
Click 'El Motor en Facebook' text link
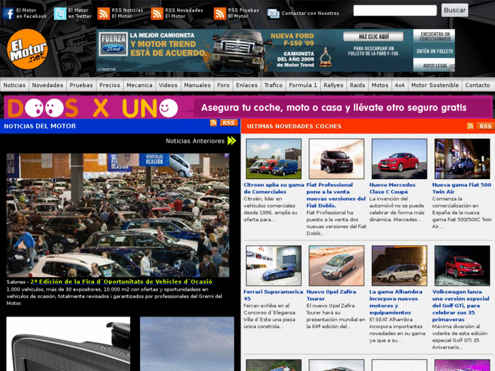[x=31, y=13]
